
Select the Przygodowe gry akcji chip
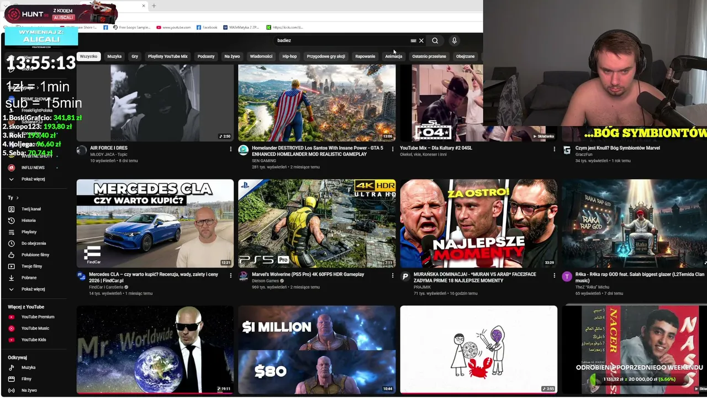tap(326, 56)
